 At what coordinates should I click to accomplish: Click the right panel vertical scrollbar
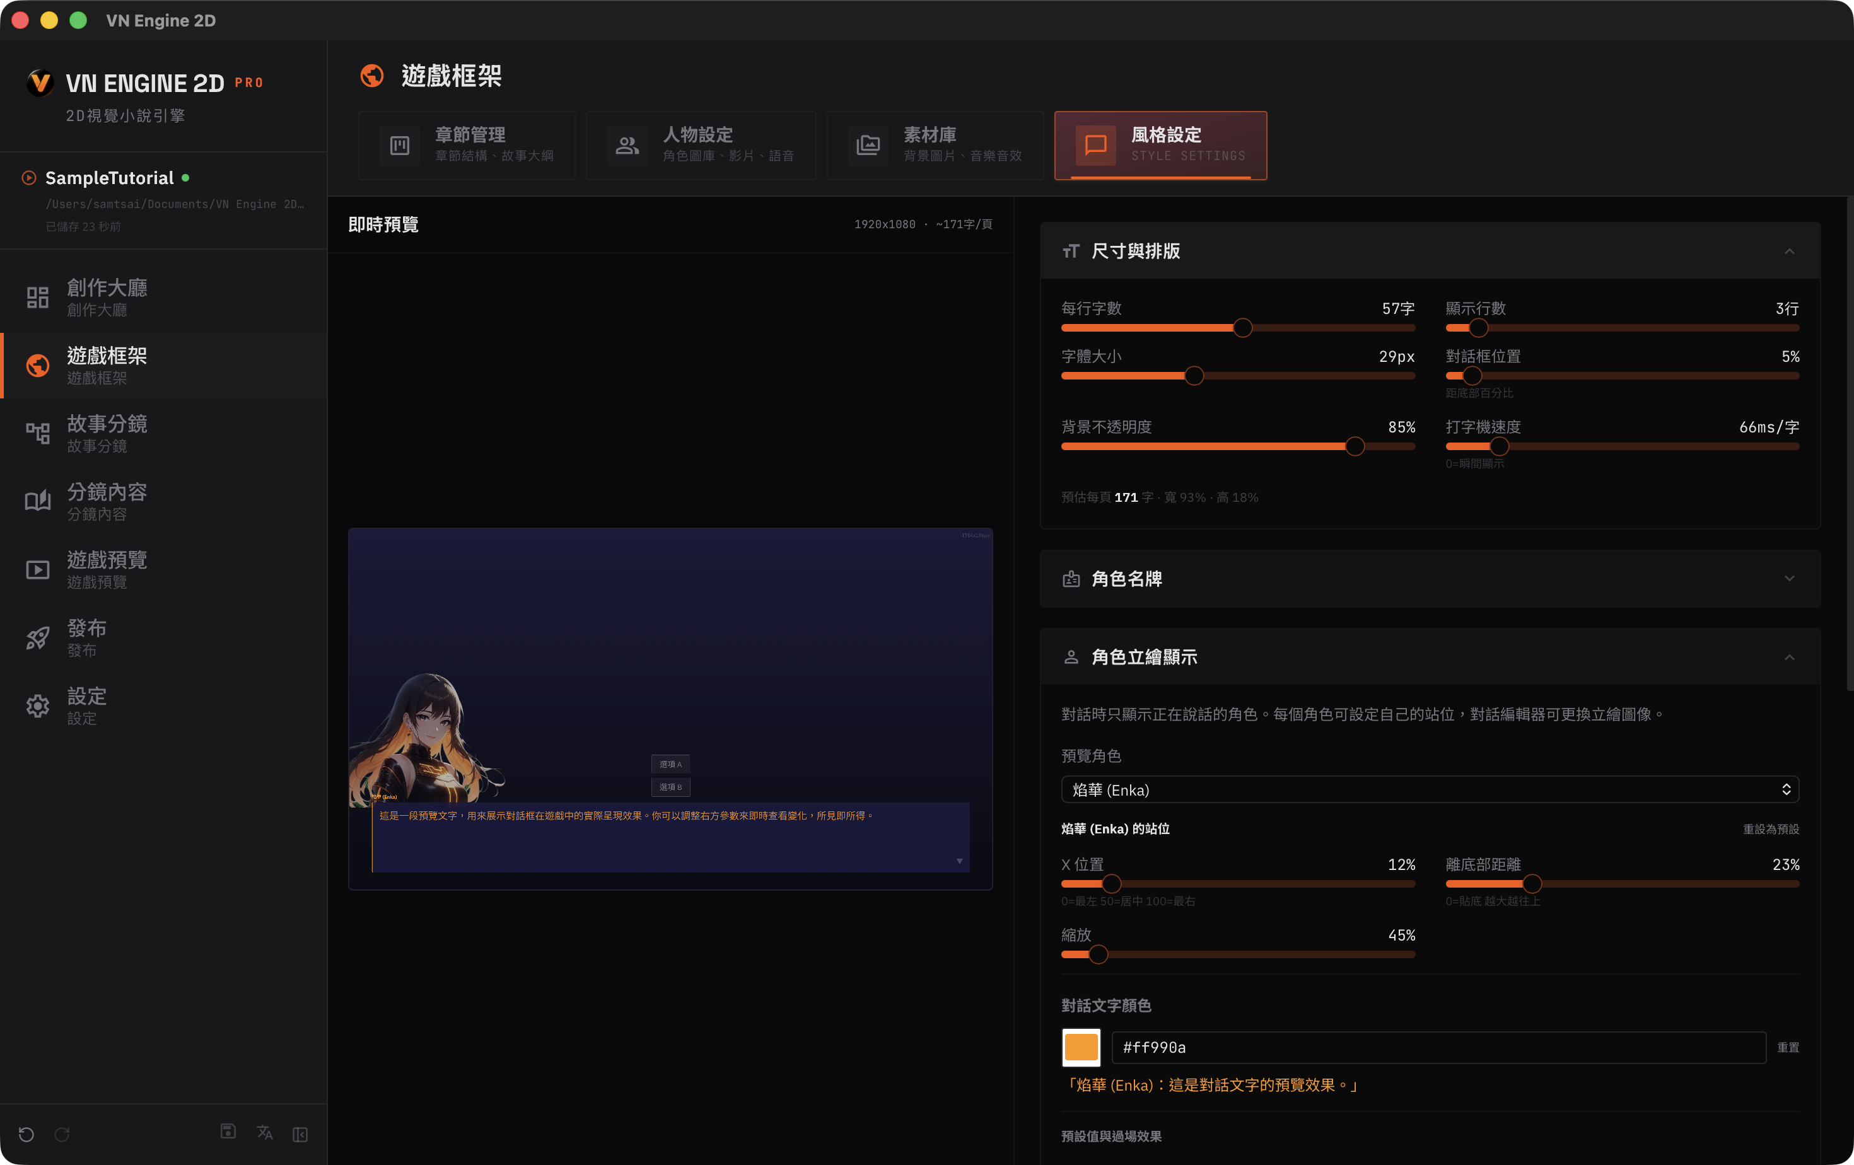click(x=1850, y=443)
